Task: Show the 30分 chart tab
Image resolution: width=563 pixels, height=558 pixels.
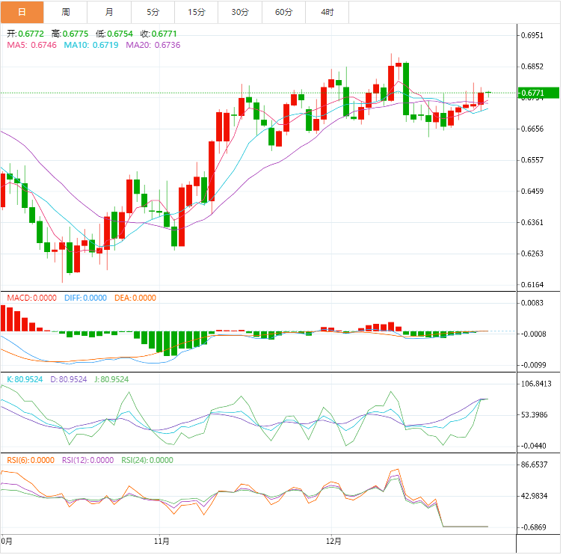Action: (x=241, y=12)
